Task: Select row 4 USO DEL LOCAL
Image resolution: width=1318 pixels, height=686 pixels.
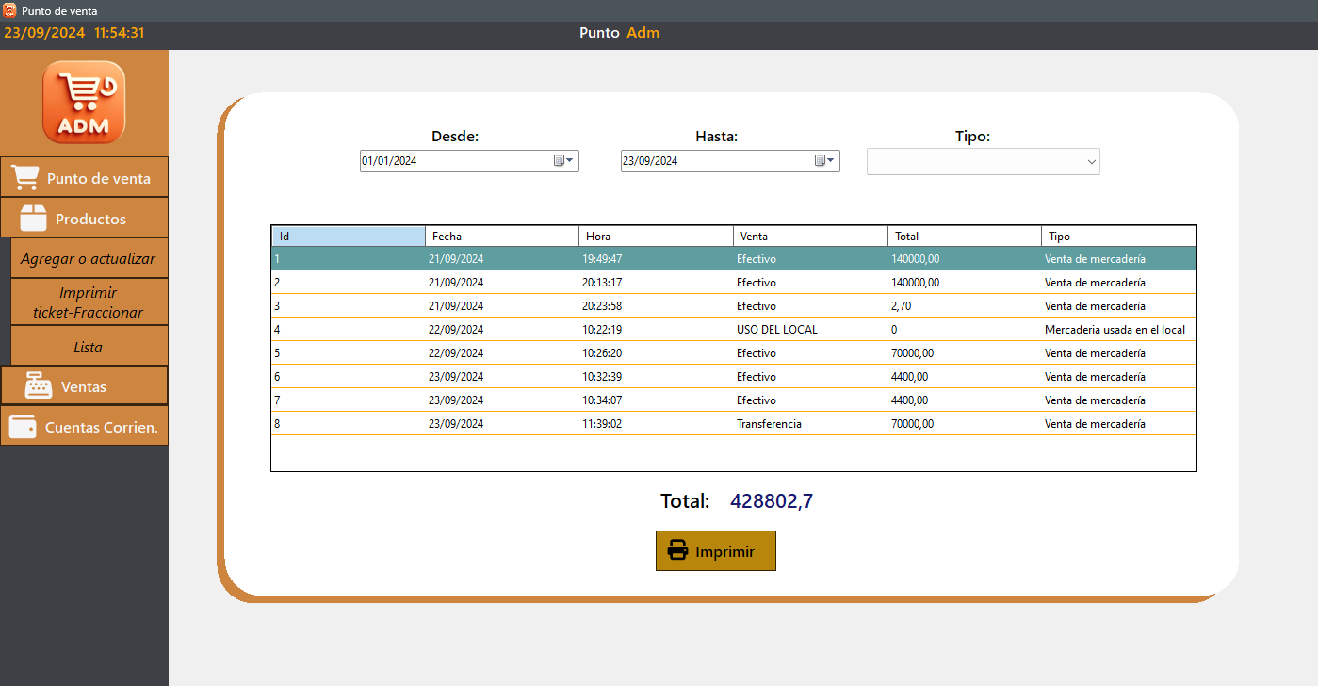Action: coord(733,330)
